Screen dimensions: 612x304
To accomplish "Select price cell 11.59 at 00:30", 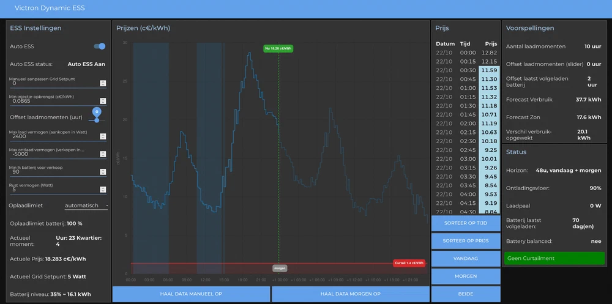I will pyautogui.click(x=489, y=70).
